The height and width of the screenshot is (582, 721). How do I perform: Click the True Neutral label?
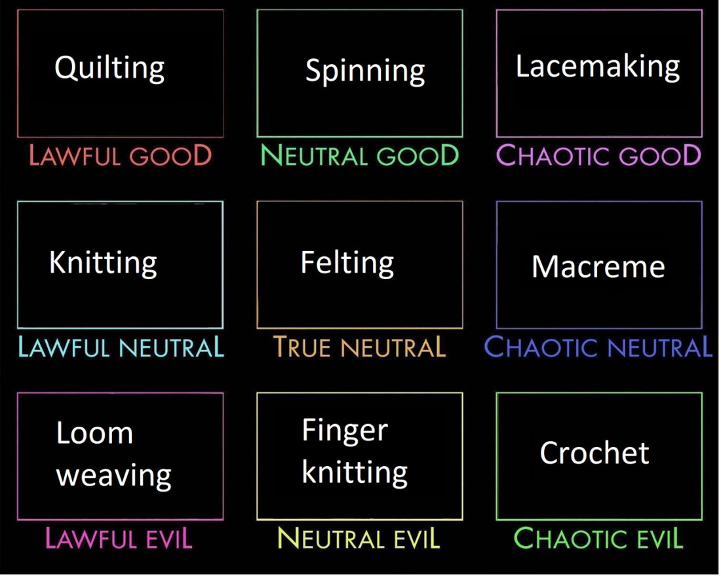coord(359,347)
